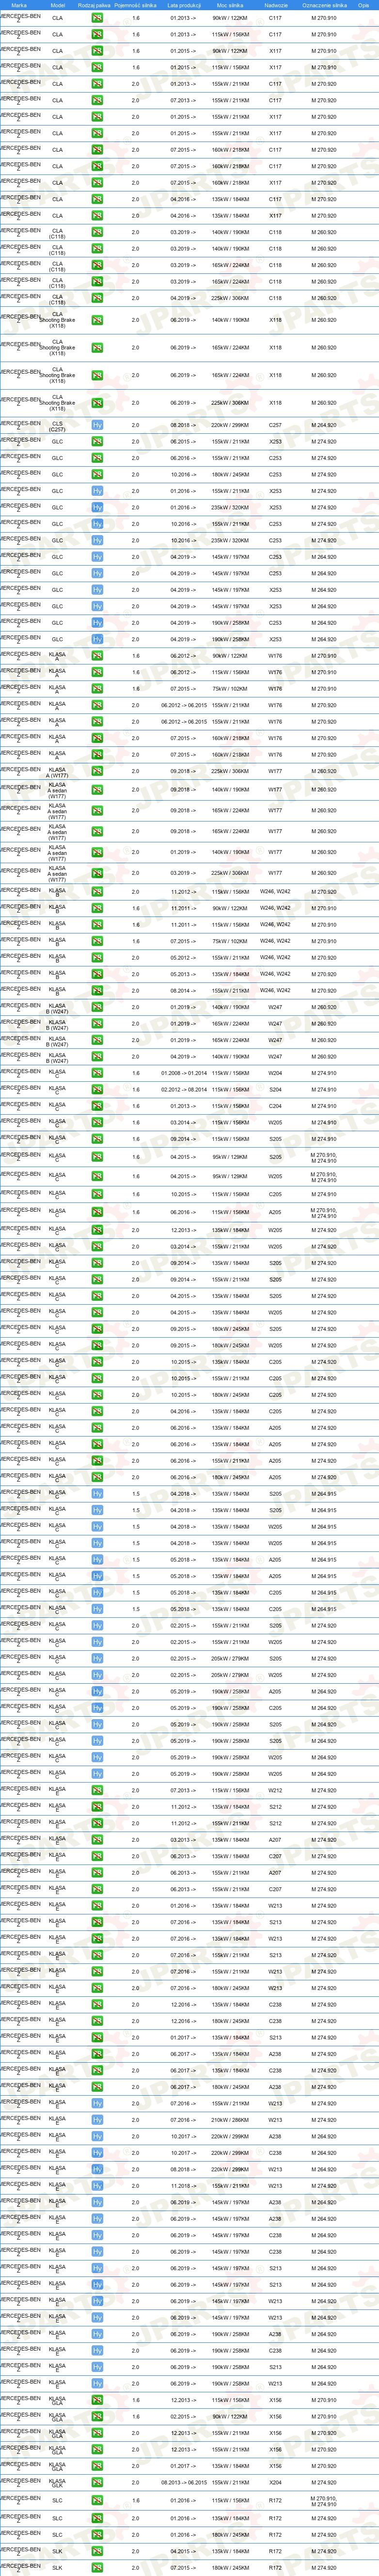Image resolution: width=379 pixels, height=2576 pixels.
Task: Select the X204 body code cell
Action: pos(275,2483)
